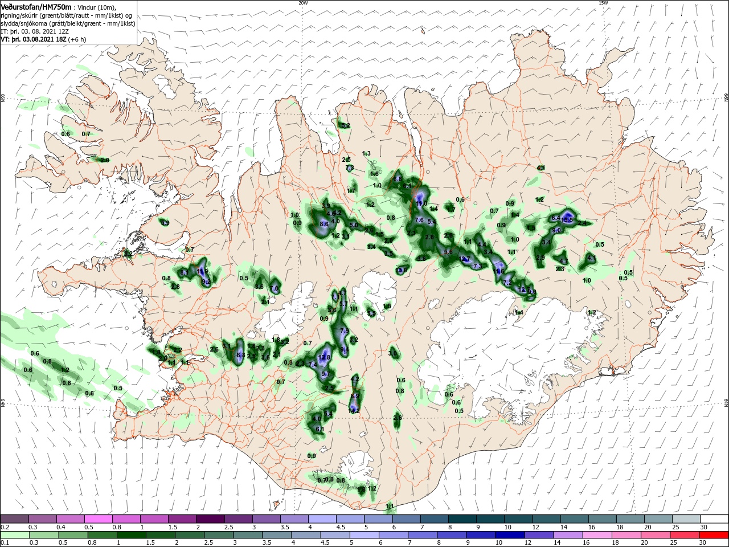This screenshot has width=729, height=547.
Task: Click the bright pink swatch between 0.5 and 0.8, upper scale
Action: click(98, 519)
